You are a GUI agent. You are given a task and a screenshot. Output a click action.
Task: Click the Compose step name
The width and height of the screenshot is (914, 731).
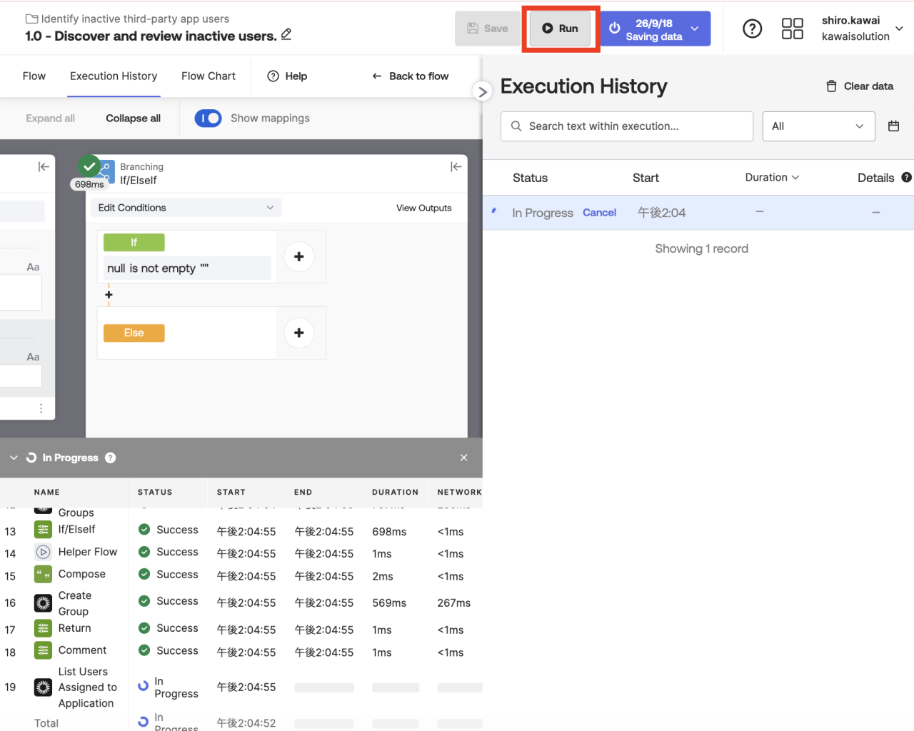point(82,574)
